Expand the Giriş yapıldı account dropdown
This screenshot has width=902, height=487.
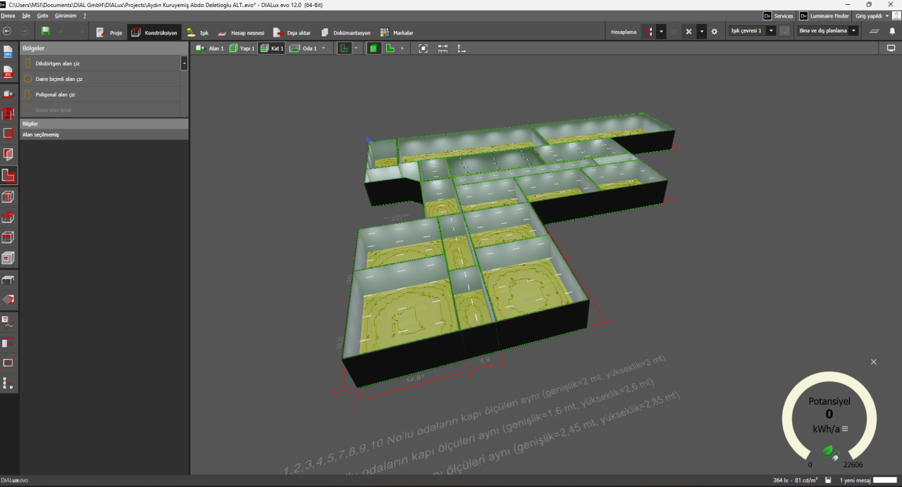887,15
